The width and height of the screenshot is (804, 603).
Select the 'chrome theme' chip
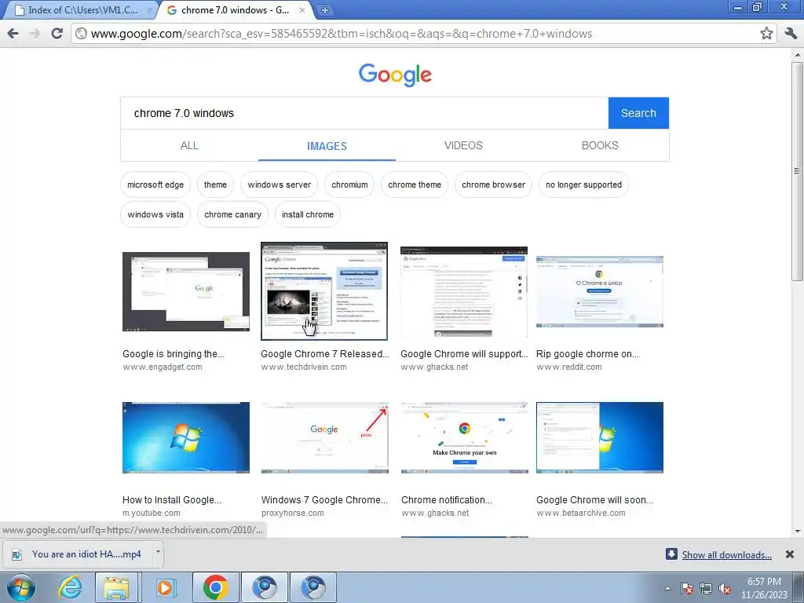click(x=415, y=185)
